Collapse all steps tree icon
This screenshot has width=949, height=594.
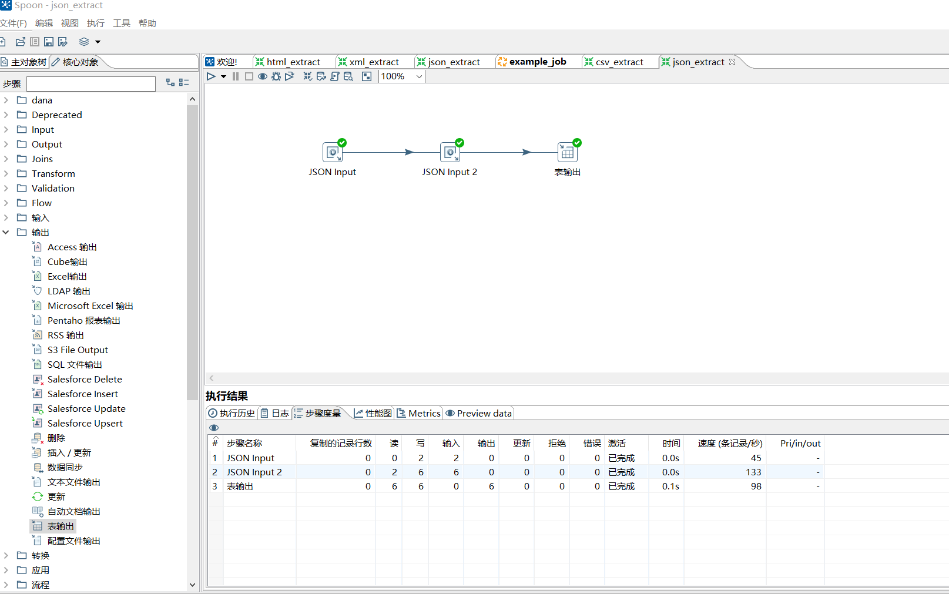click(x=184, y=83)
